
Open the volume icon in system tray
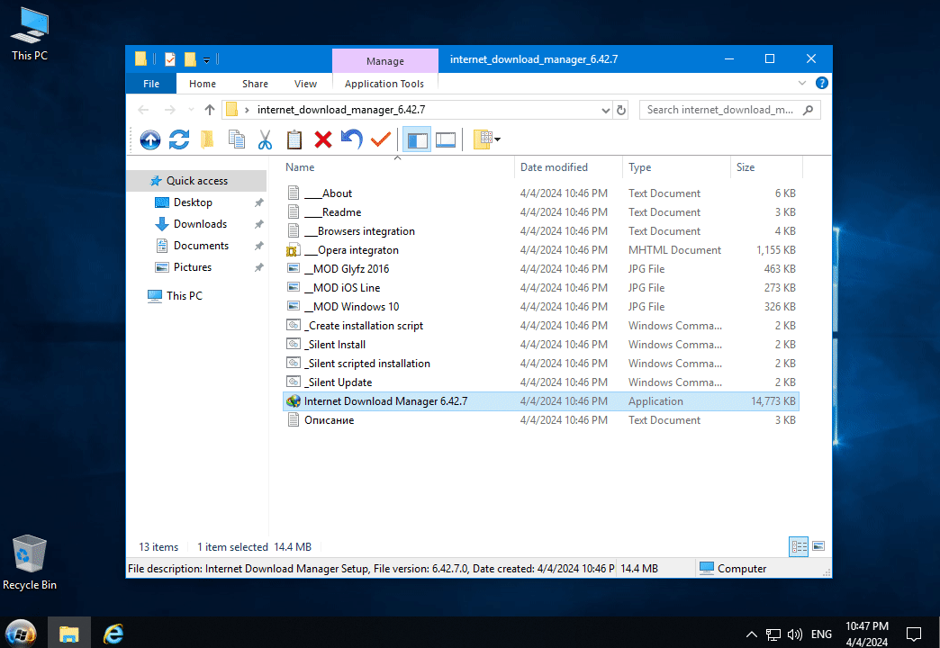click(x=795, y=634)
